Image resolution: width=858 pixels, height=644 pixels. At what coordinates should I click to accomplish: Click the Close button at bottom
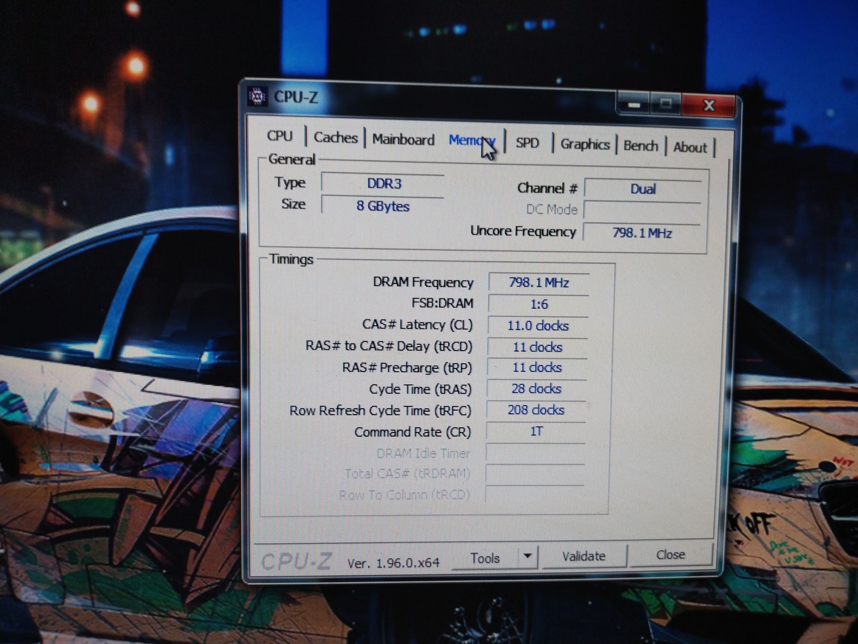pos(671,555)
